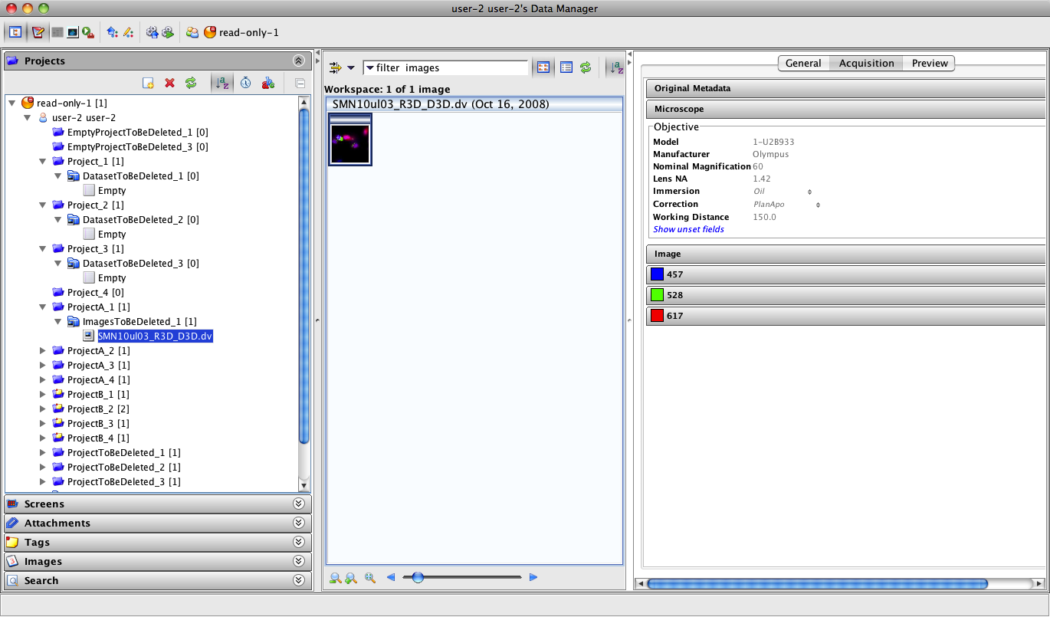
Task: Click the Show unset fields link
Action: (688, 229)
